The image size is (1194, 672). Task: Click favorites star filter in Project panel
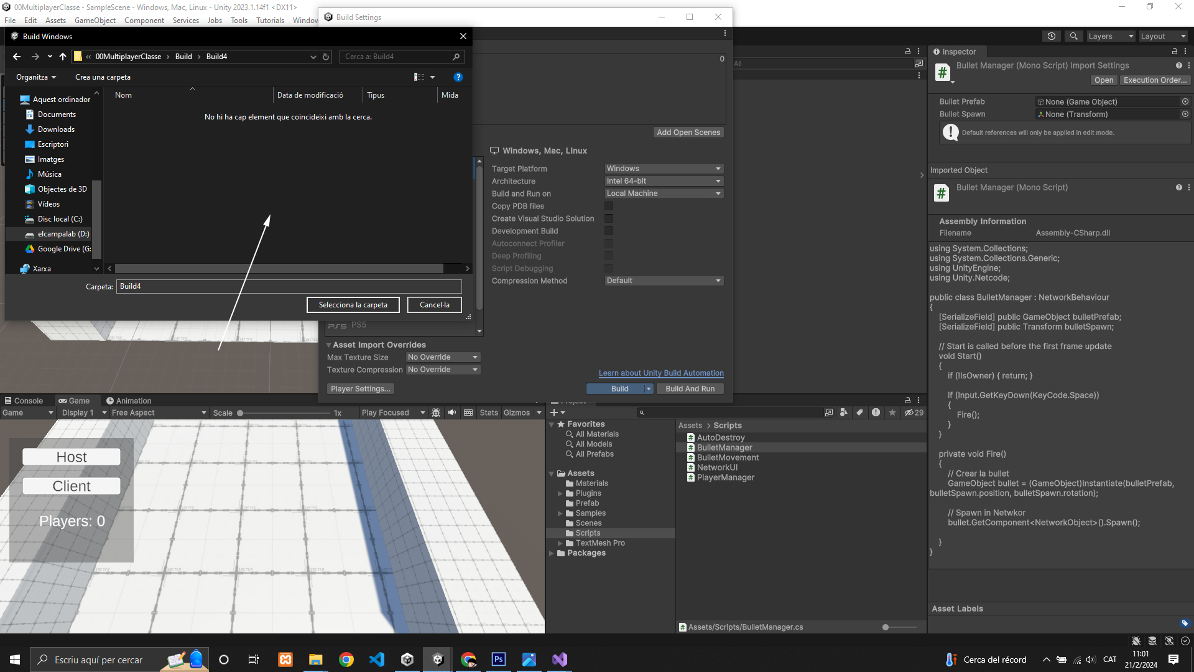pos(892,413)
